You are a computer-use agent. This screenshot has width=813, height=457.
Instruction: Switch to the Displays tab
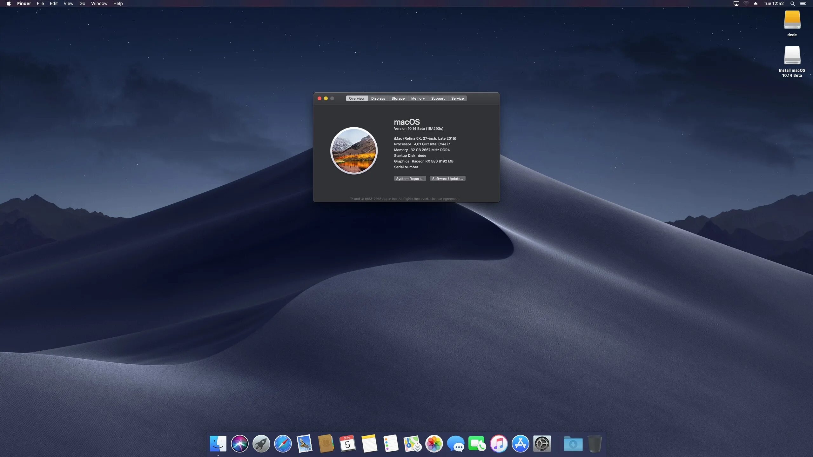click(378, 98)
